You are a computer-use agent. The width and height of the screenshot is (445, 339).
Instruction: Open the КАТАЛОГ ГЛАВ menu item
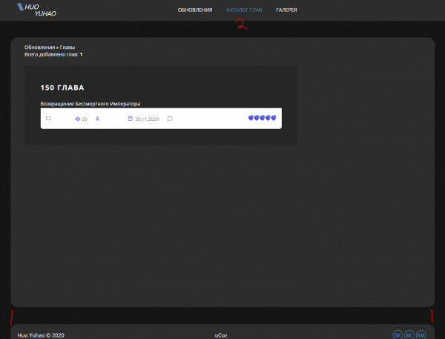point(244,10)
